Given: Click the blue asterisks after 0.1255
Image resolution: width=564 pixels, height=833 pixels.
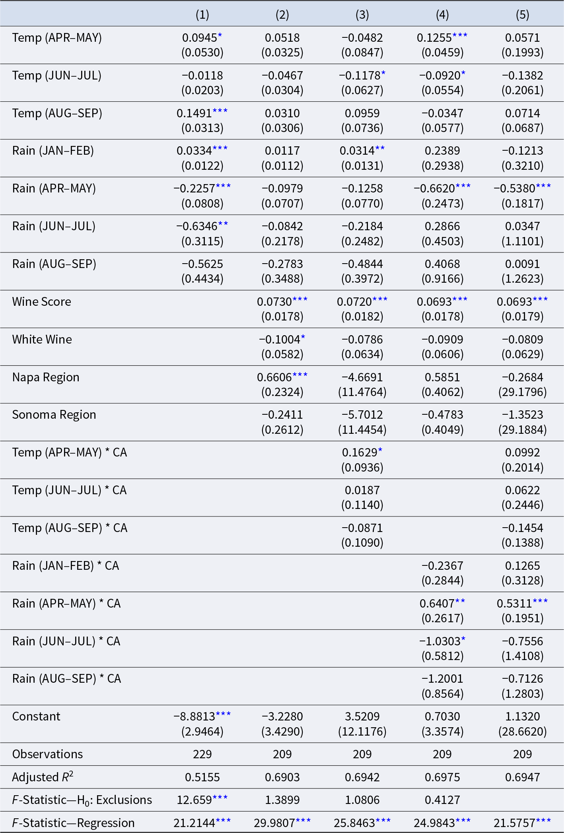Looking at the screenshot, I should (460, 36).
